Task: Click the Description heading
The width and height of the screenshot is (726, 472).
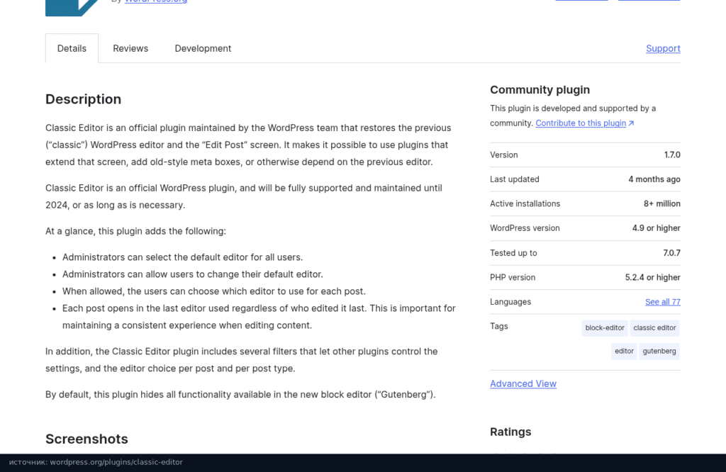Action: [84, 99]
